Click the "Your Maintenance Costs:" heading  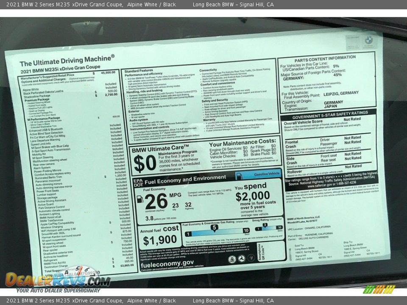click(x=243, y=143)
